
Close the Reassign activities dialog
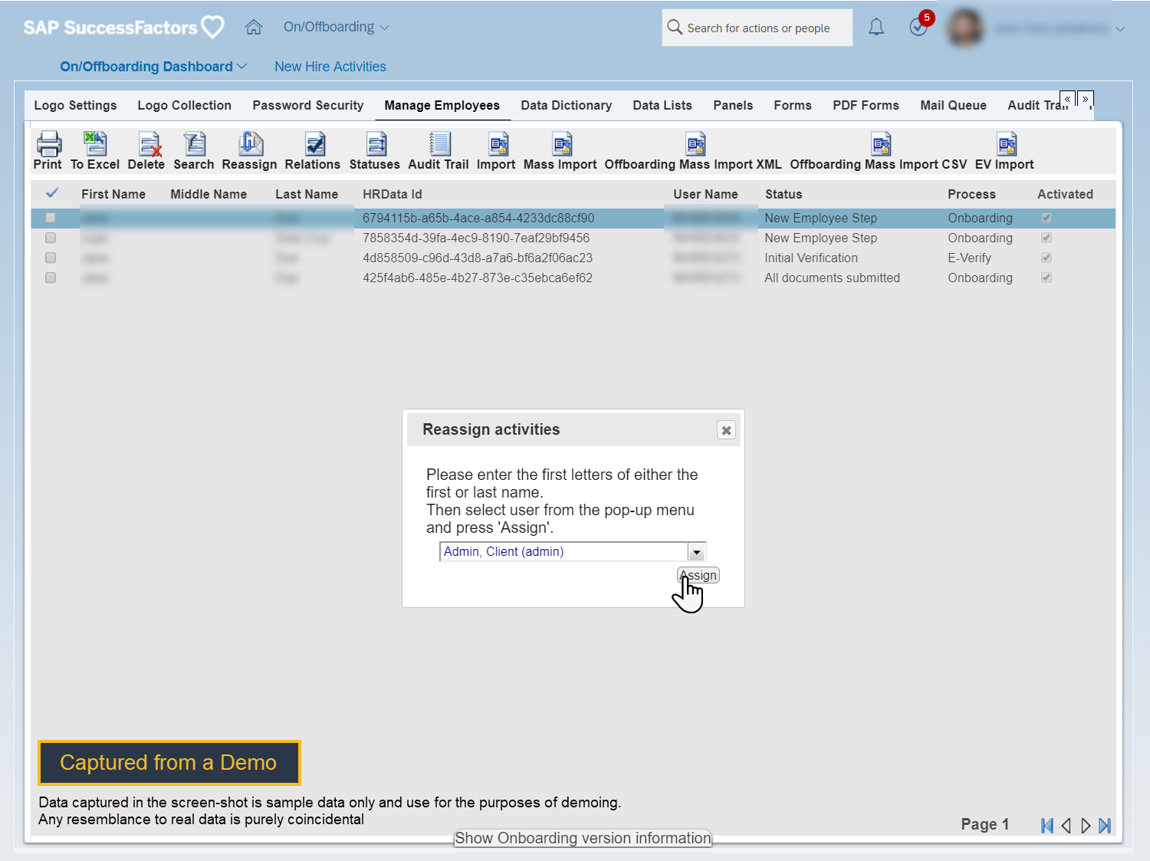click(x=726, y=430)
